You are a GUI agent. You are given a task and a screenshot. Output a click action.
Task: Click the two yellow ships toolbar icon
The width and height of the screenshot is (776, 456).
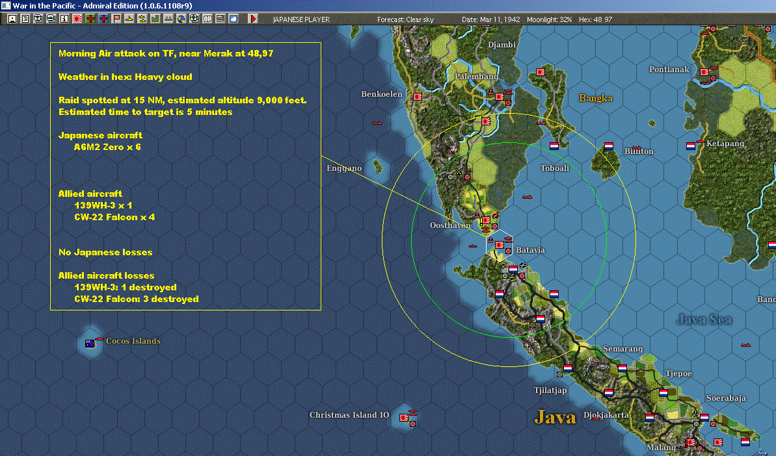(x=142, y=19)
